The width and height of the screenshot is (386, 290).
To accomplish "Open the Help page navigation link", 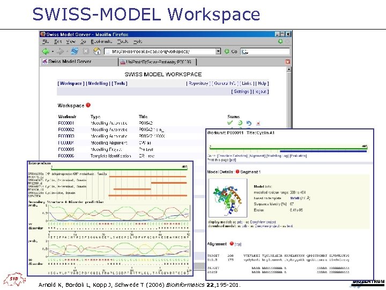I will 262,83.
